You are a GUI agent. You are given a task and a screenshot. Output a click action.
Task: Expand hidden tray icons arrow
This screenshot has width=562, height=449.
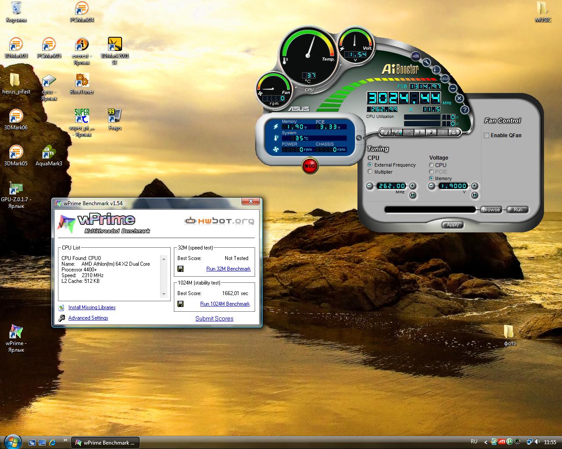(485, 442)
